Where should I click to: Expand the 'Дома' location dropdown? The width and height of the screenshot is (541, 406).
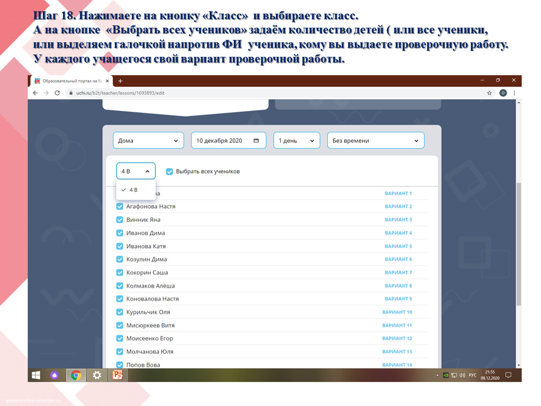click(148, 141)
